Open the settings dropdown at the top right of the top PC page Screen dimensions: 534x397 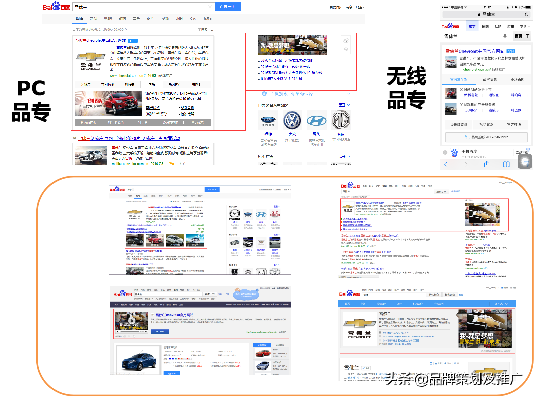(x=360, y=7)
